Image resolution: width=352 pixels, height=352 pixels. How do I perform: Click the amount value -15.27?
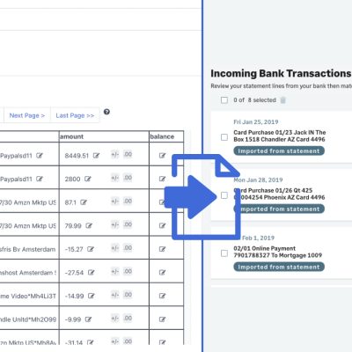point(74,249)
